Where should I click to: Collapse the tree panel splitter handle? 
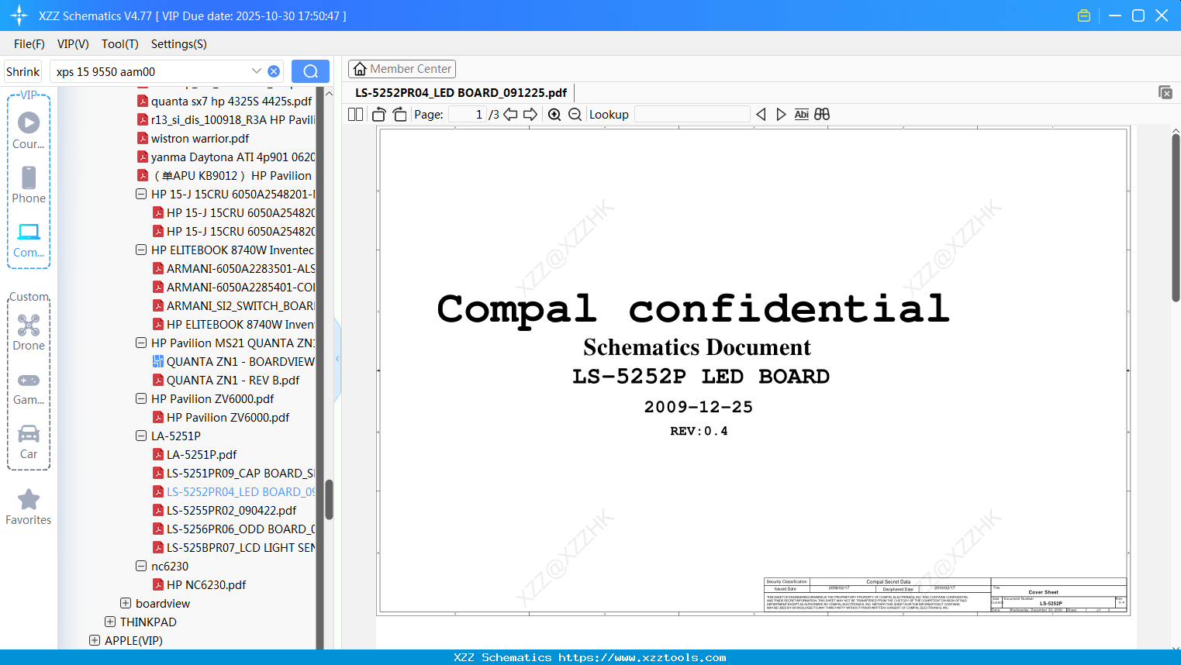point(337,359)
